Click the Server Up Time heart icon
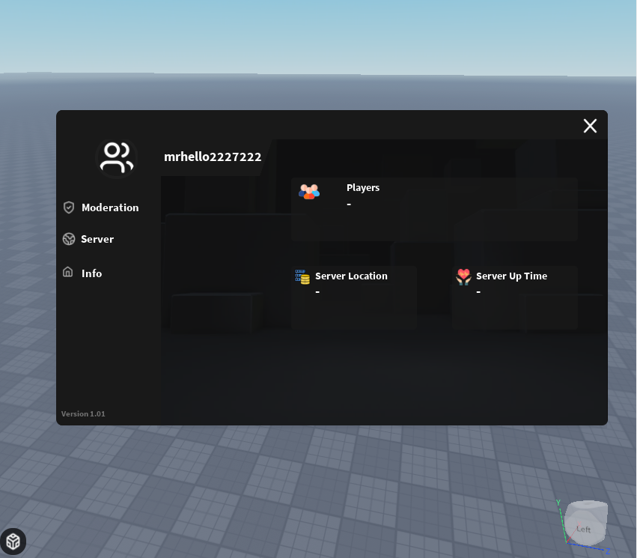The image size is (637, 558). point(463,277)
